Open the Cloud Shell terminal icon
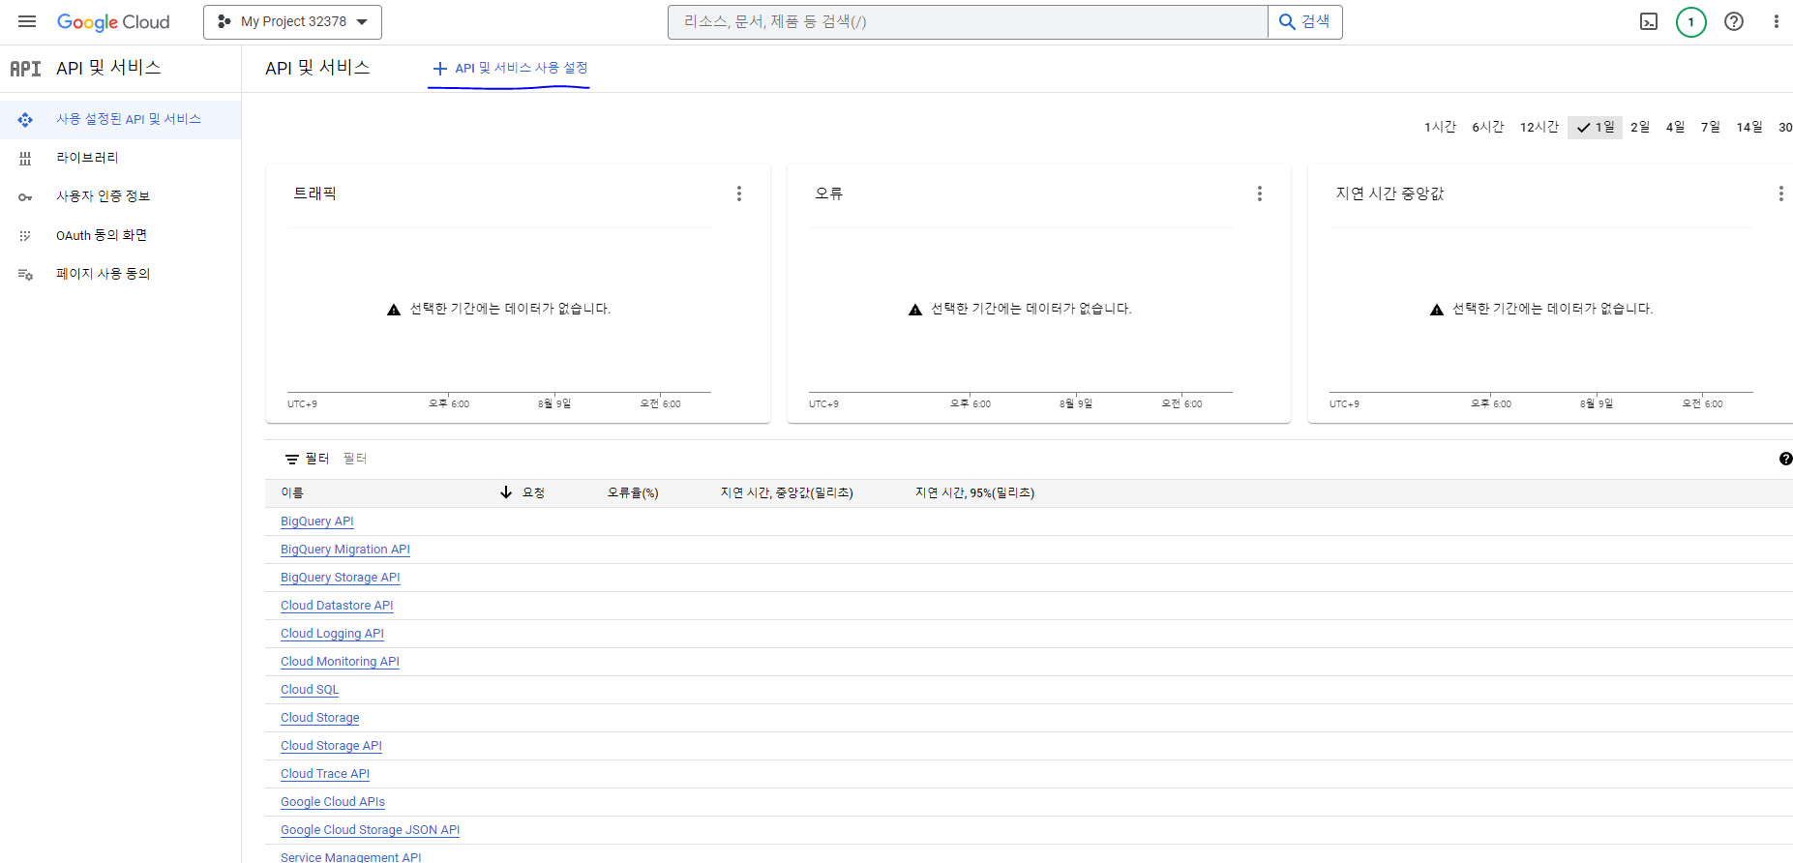 (1649, 21)
